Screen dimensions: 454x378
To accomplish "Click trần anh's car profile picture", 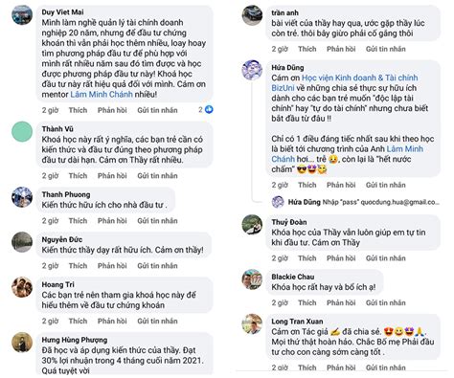I will [252, 15].
